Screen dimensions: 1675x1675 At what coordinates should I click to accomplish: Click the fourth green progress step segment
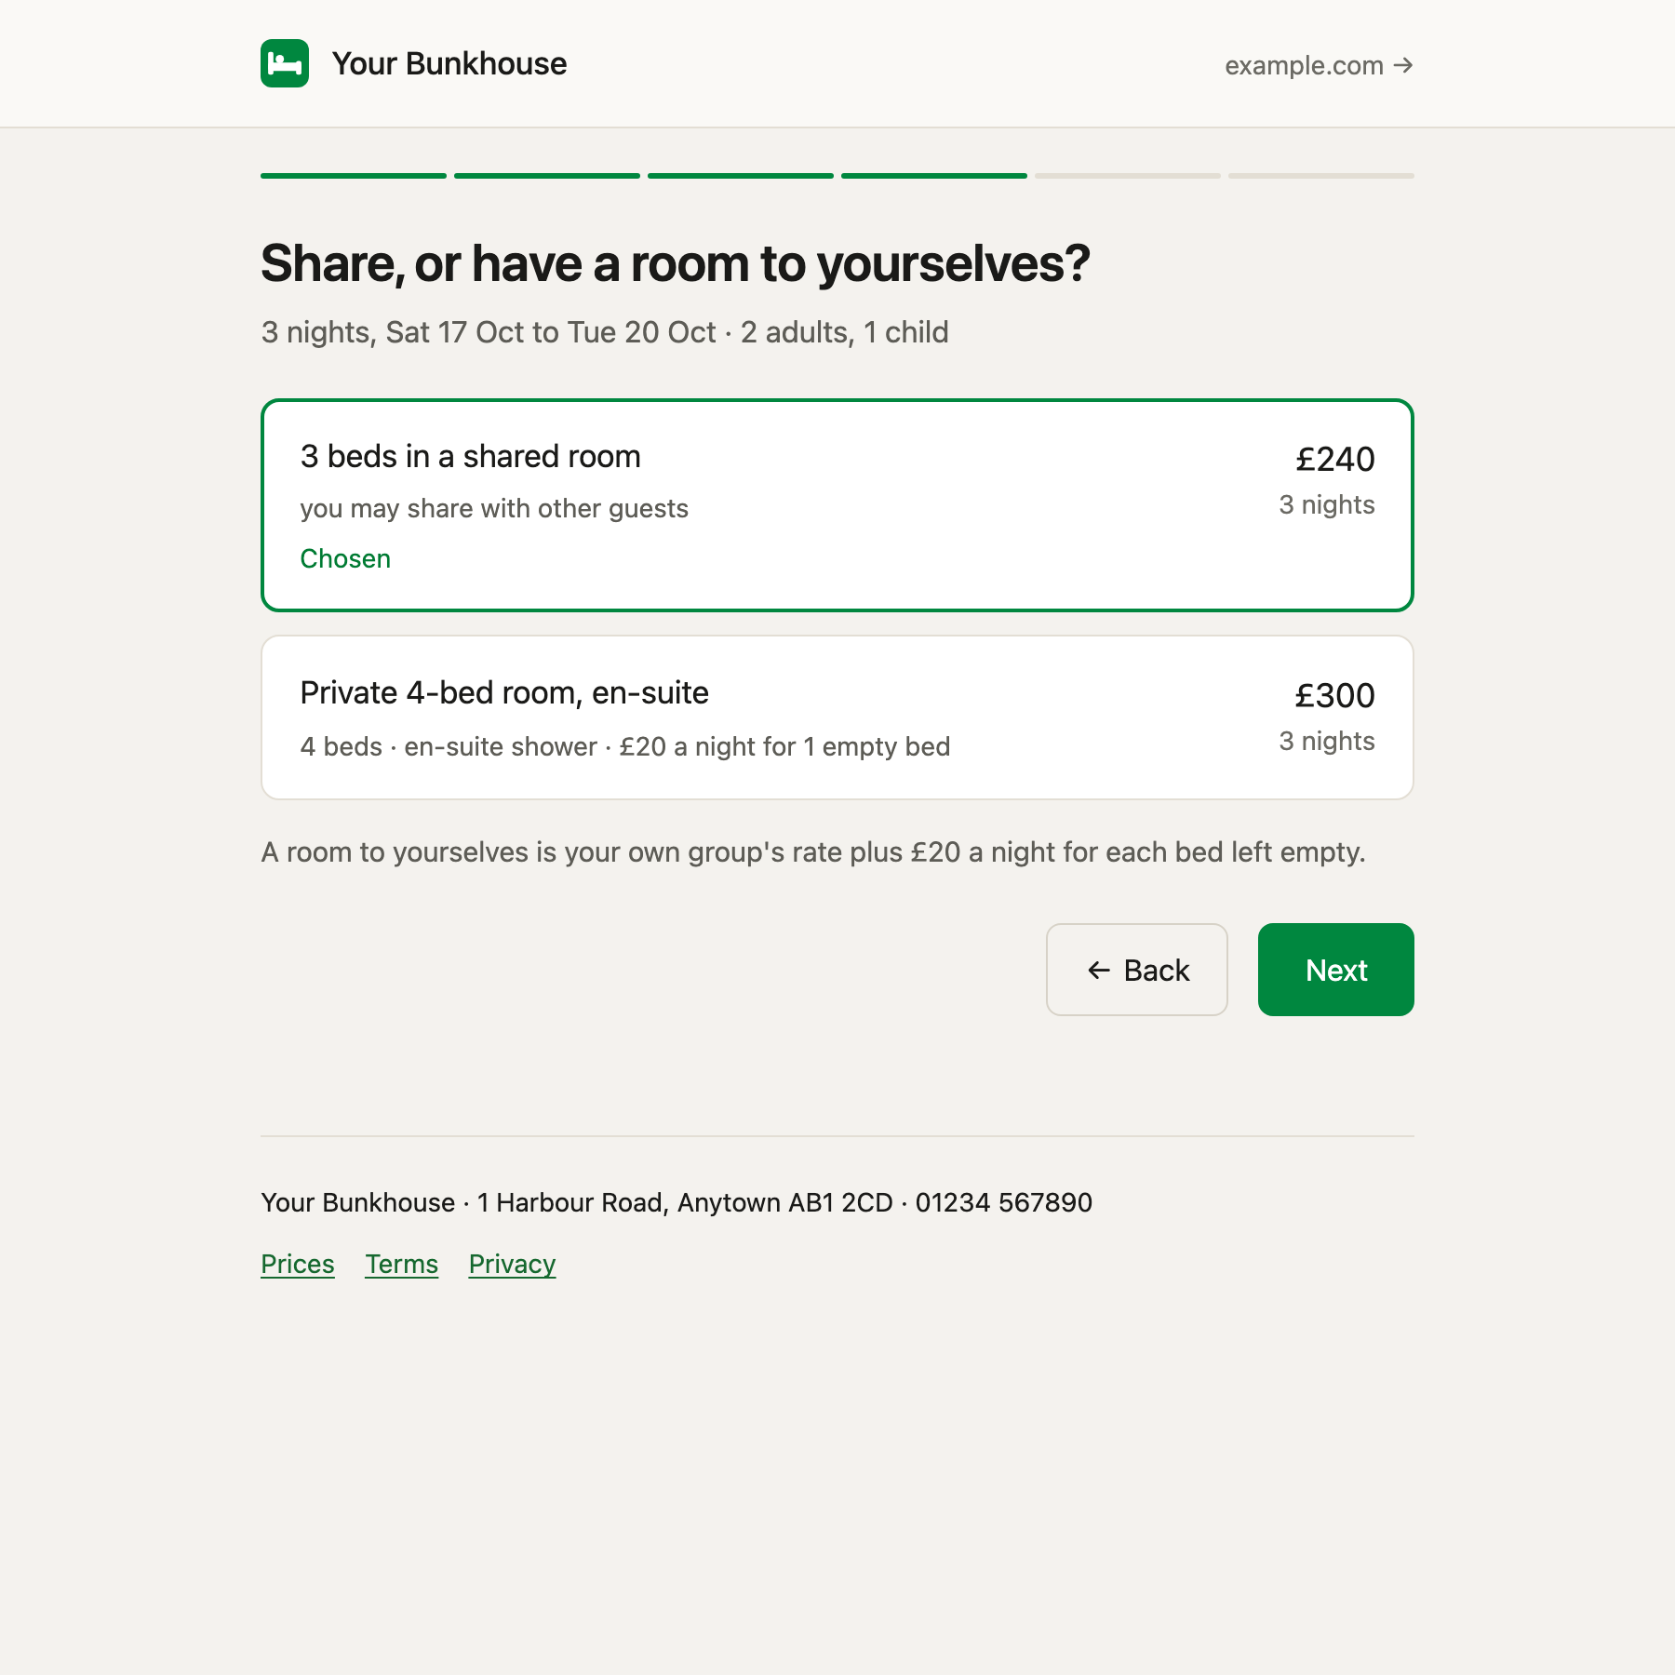point(934,176)
